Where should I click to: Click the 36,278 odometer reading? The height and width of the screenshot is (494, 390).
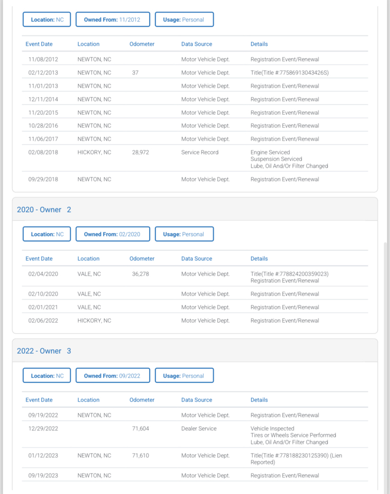[140, 274]
